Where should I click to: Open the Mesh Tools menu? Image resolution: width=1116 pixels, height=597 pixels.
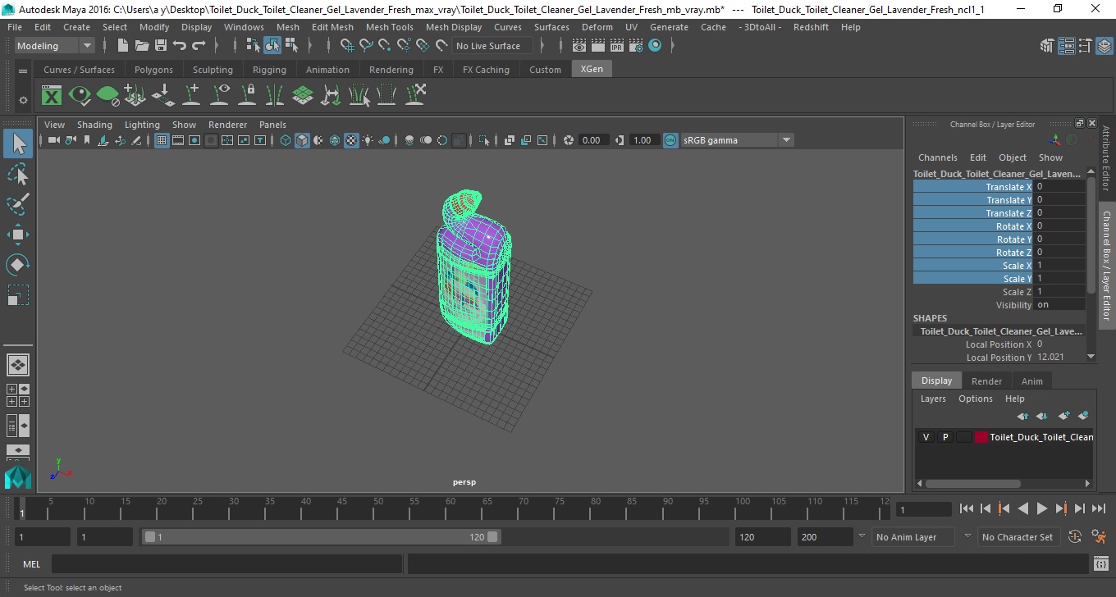[389, 27]
